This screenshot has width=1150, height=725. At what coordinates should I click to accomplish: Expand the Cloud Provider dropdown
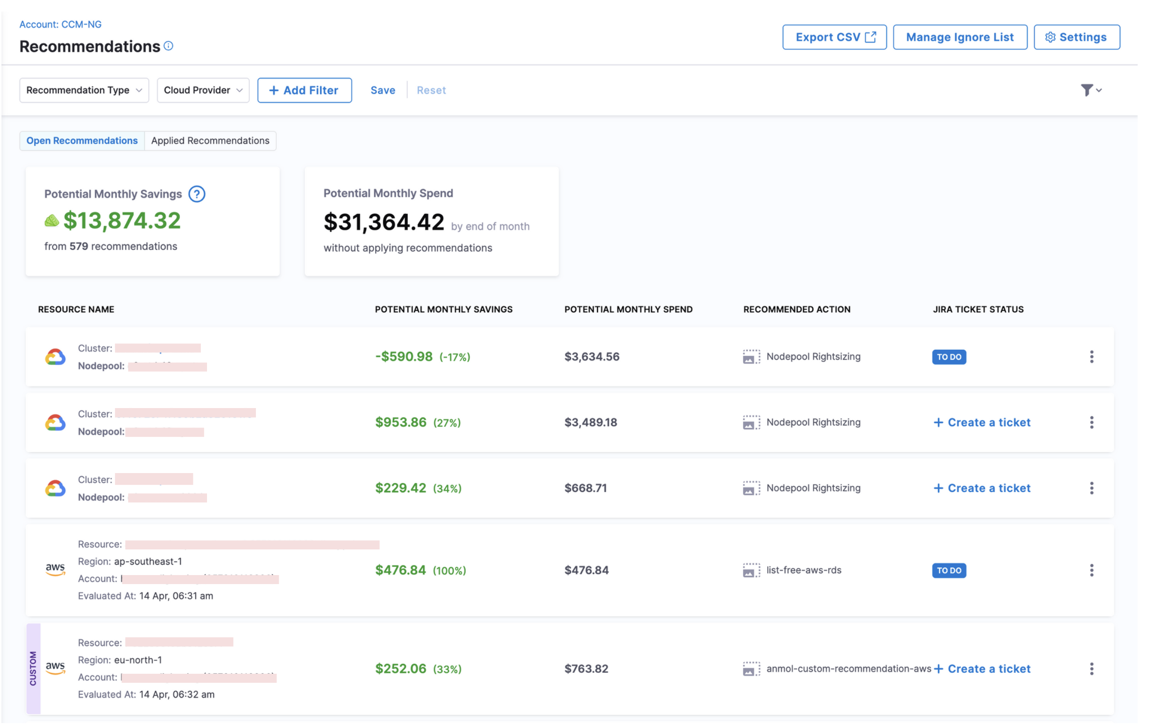click(x=203, y=90)
